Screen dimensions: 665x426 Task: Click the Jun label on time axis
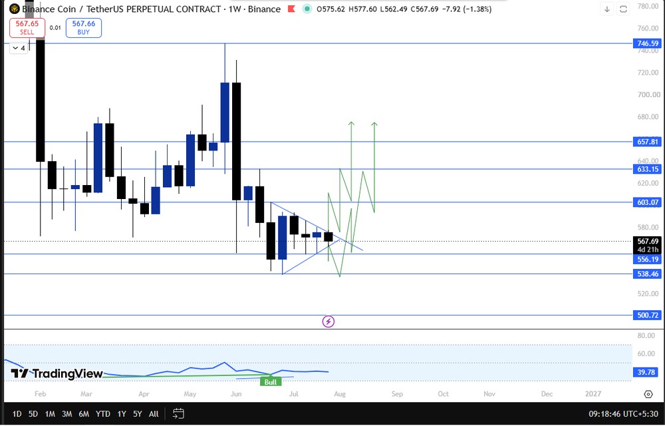(236, 394)
